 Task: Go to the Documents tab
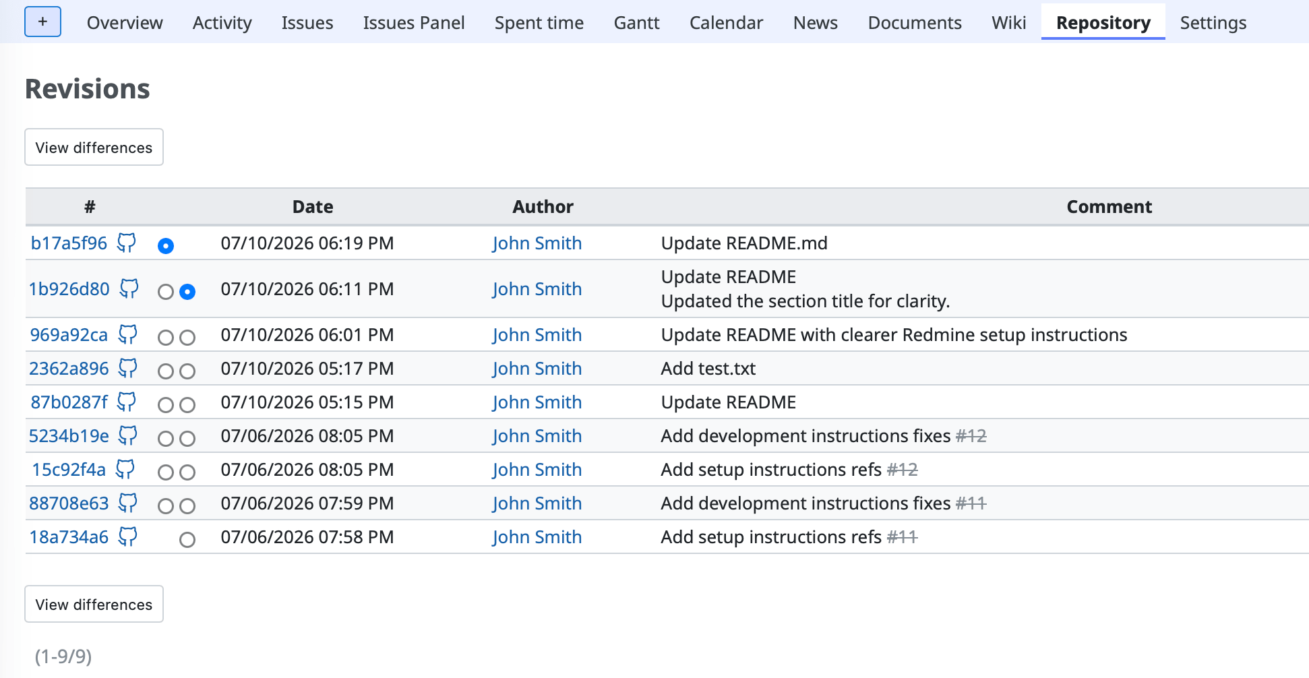point(915,22)
